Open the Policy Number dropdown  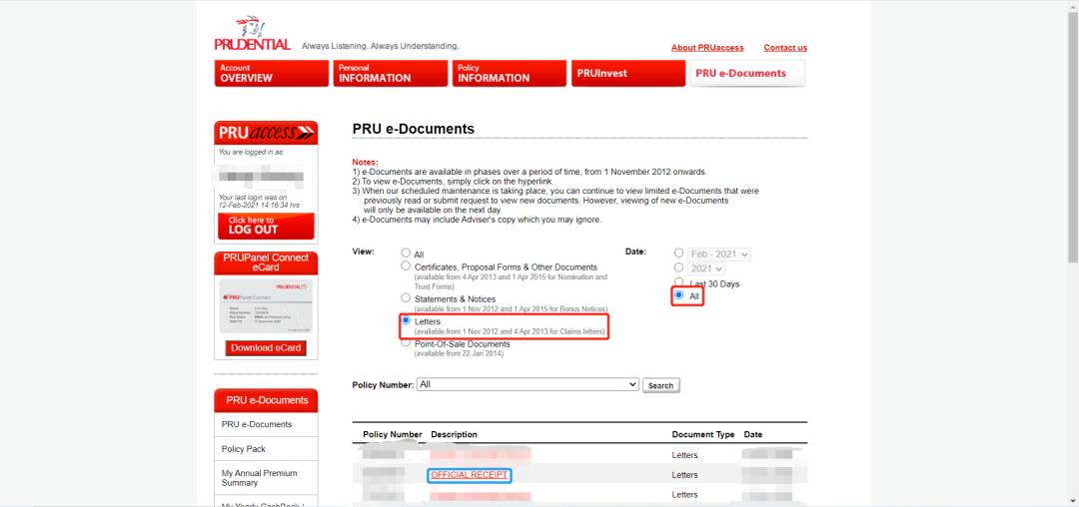[x=527, y=384]
